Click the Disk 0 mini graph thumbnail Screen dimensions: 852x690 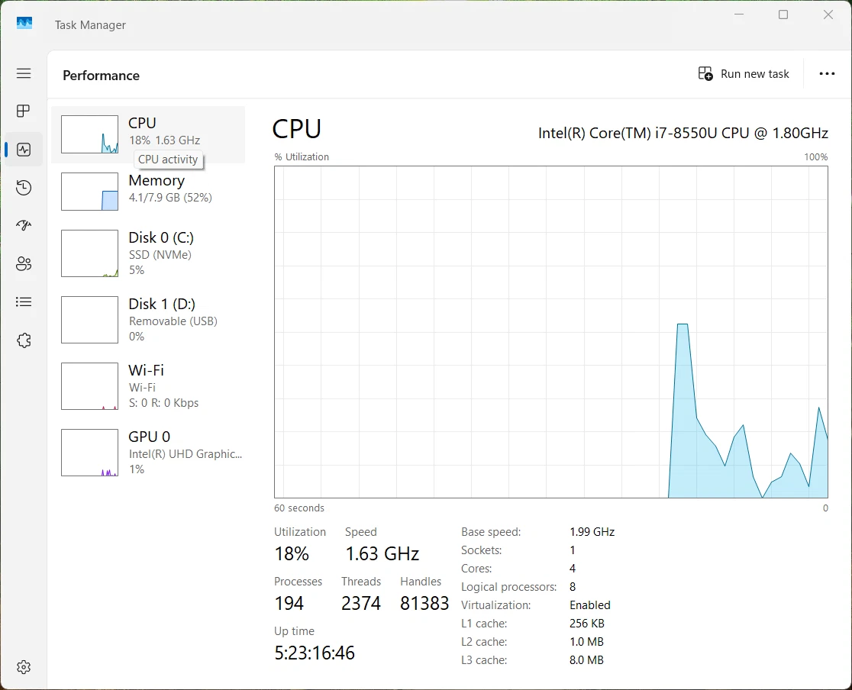(x=89, y=253)
